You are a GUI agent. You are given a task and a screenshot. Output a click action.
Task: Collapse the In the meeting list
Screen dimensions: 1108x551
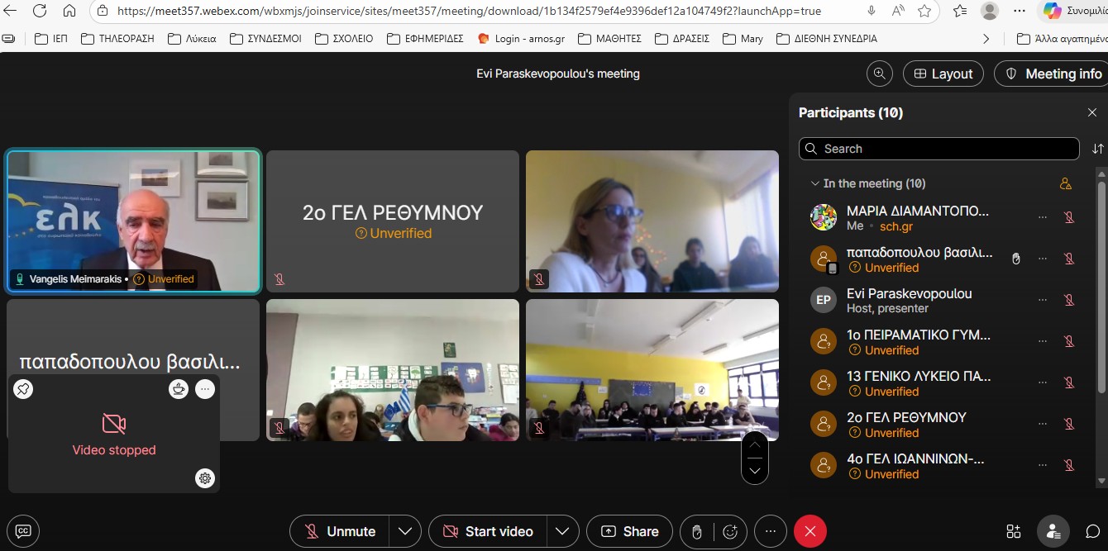click(x=815, y=183)
